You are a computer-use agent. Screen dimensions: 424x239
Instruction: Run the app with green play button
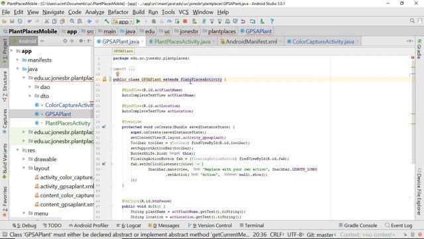tap(138, 21)
